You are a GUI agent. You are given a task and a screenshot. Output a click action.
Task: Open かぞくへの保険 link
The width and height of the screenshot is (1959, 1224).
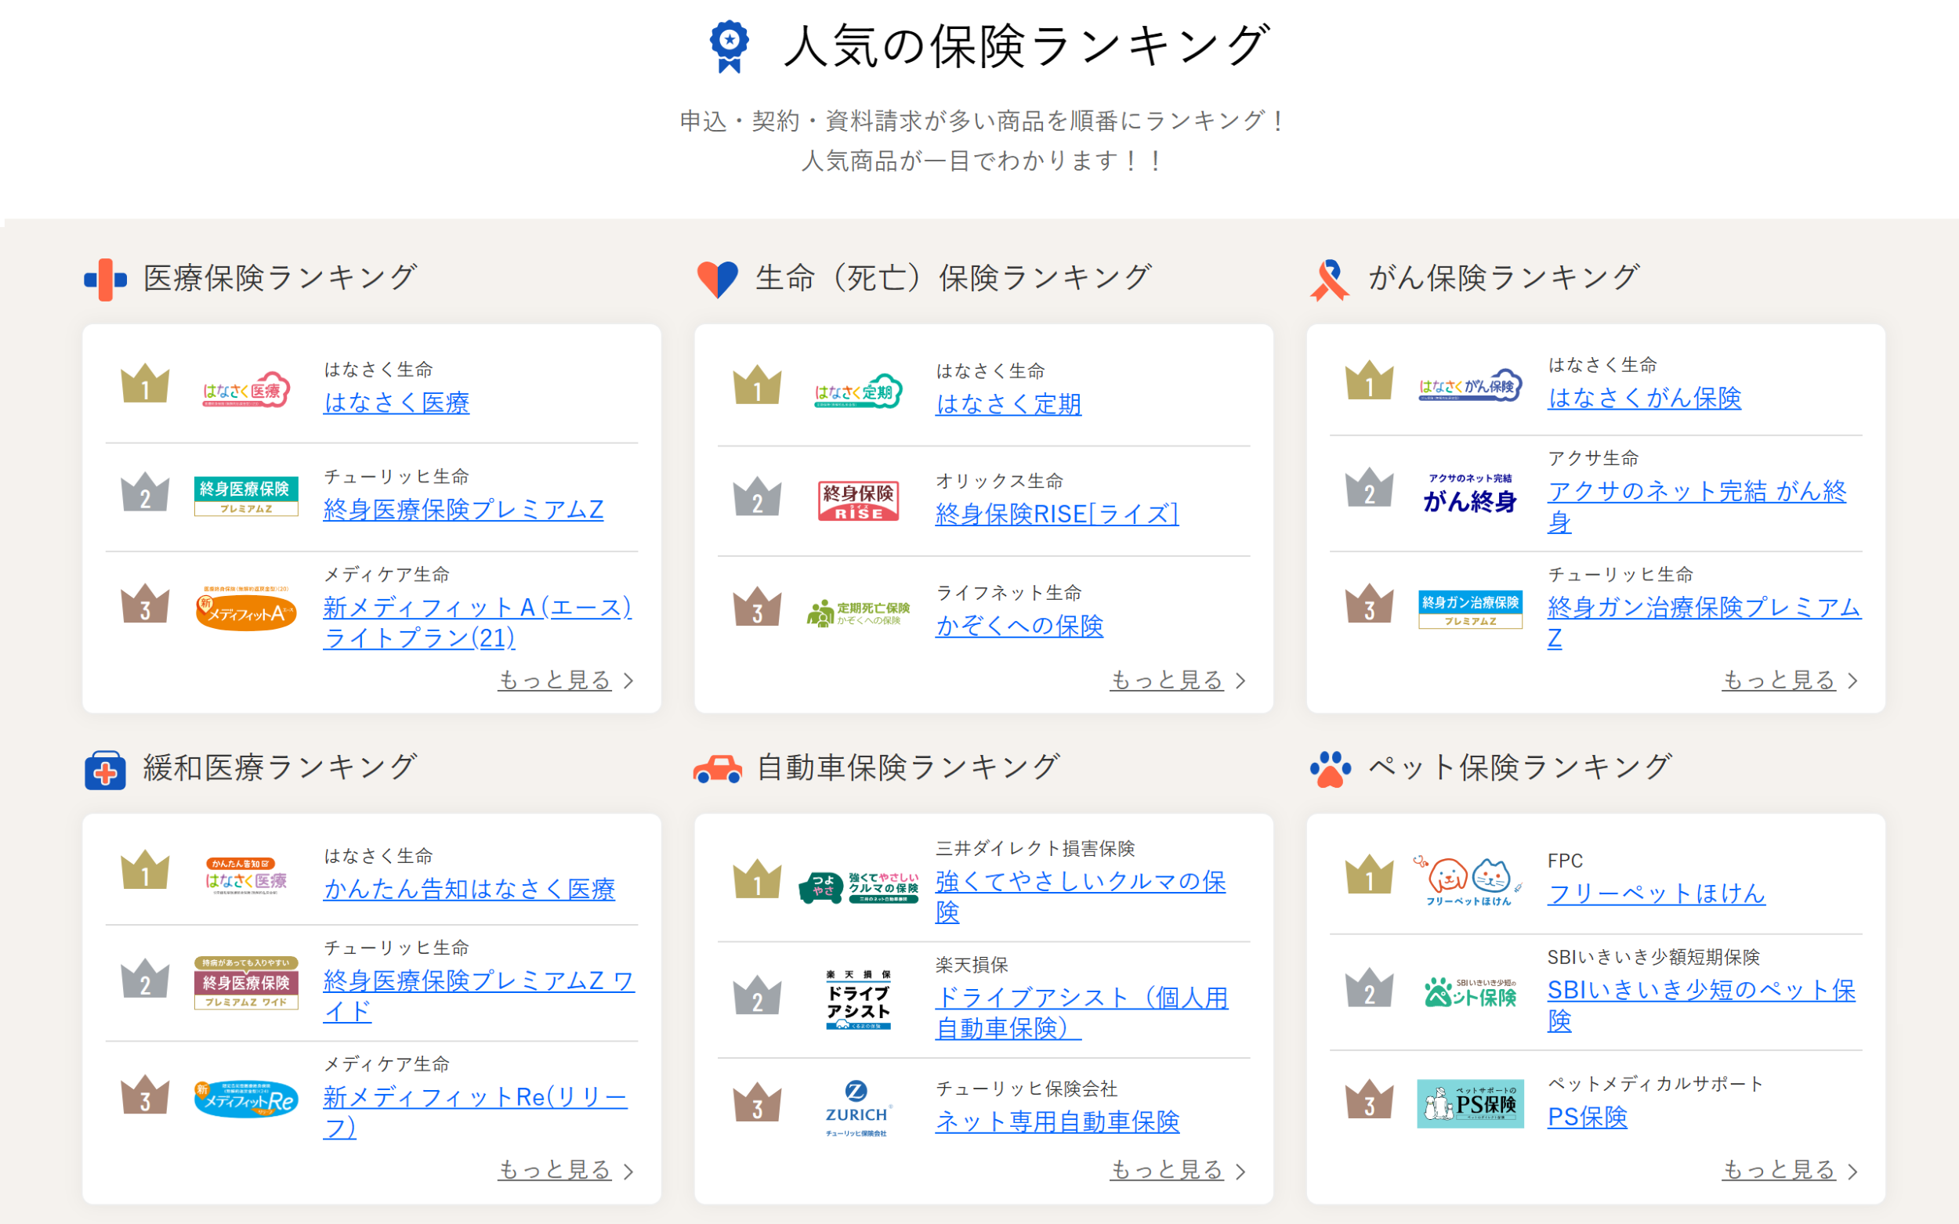tap(1019, 625)
